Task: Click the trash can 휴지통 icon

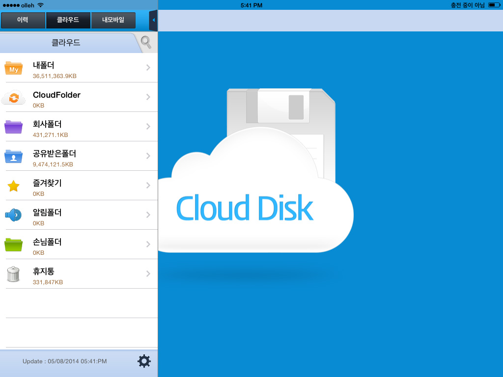Action: point(13,274)
